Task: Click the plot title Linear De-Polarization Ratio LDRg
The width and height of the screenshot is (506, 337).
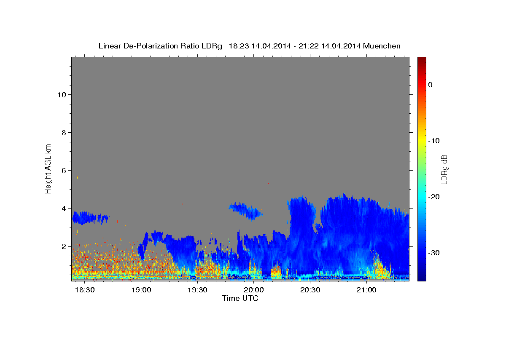Action: (x=160, y=46)
